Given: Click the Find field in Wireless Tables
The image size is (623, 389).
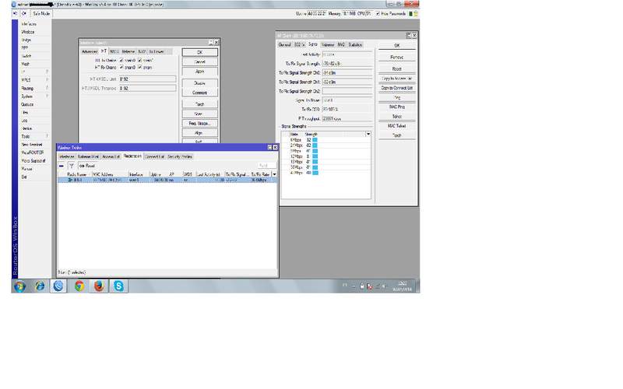Looking at the screenshot, I should pos(266,166).
